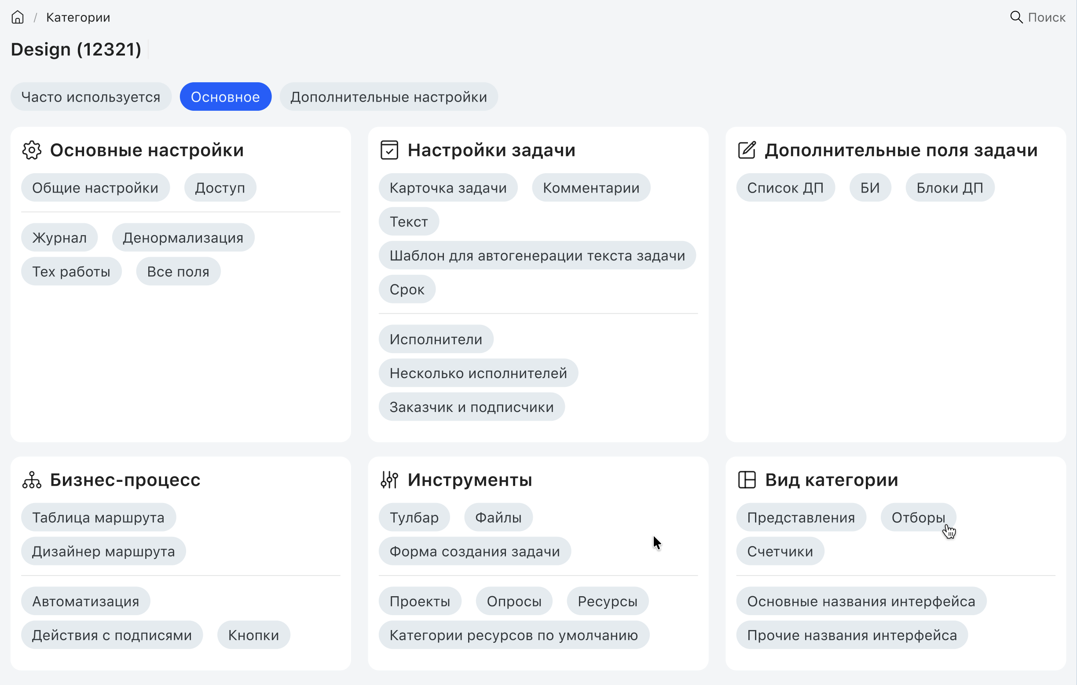Navigate back via the Категории breadcrumb link
Viewport: 1077px width, 685px height.
point(78,17)
